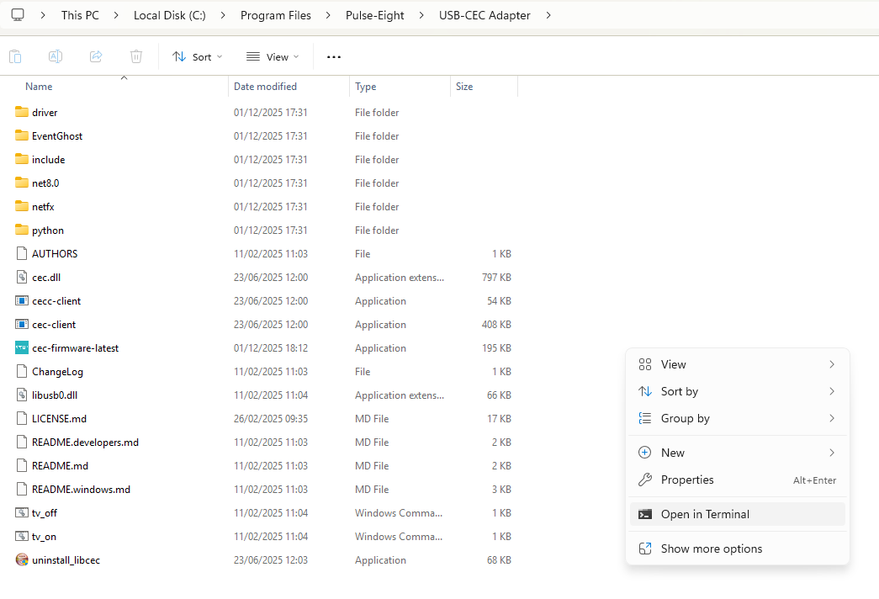Click the USB-CEC Adapter breadcrumb
879x599 pixels.
[x=485, y=15]
